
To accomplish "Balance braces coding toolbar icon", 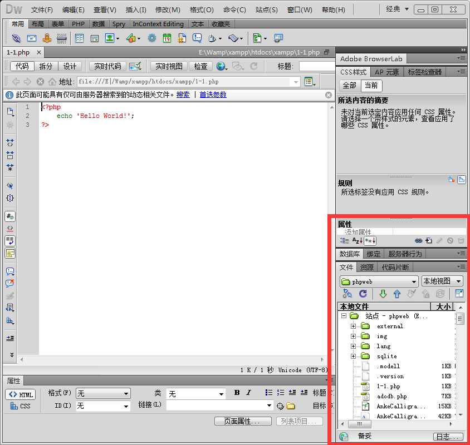I will [10, 198].
